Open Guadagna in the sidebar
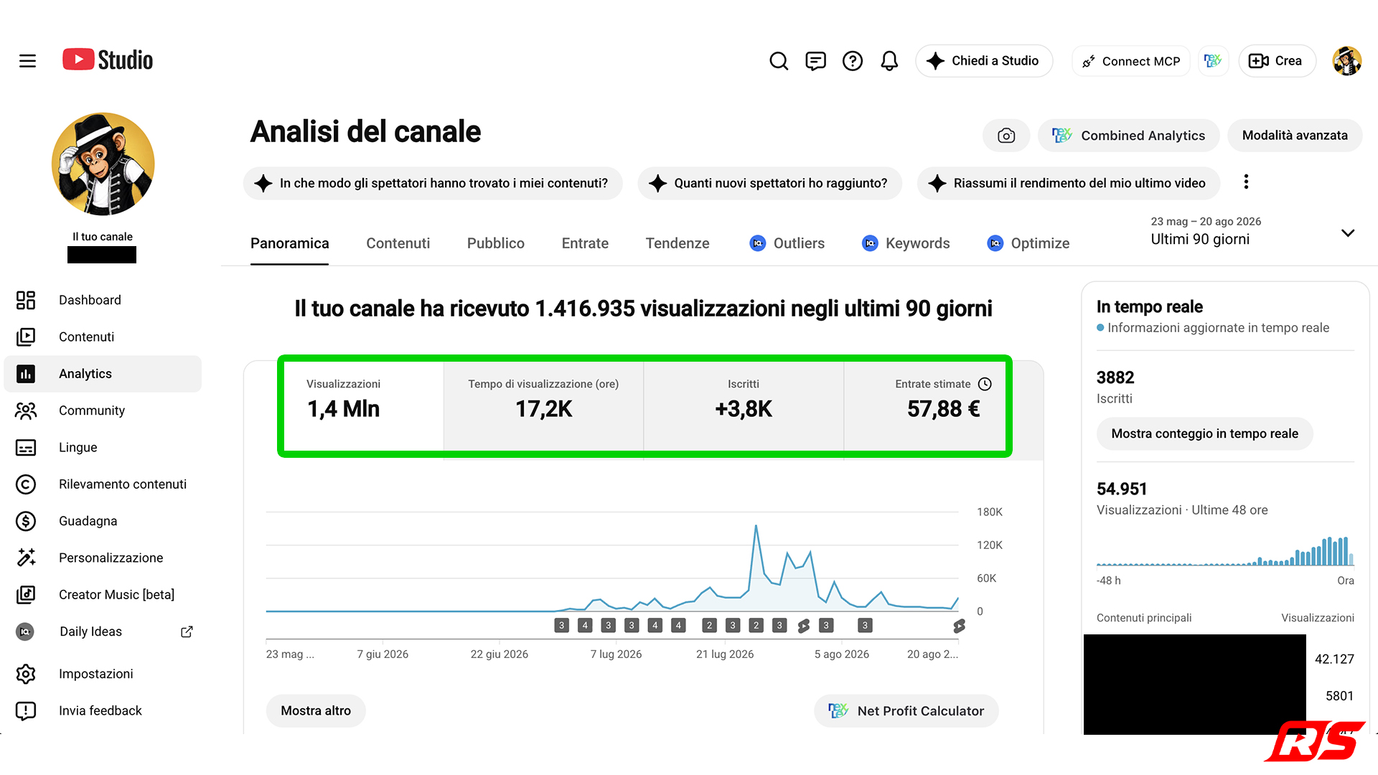Screen dimensions: 1378x775 pos(103,521)
